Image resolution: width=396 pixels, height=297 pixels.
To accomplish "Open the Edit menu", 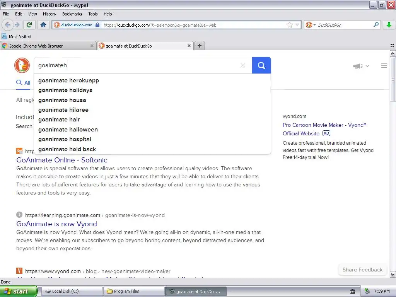I will pos(19,14).
